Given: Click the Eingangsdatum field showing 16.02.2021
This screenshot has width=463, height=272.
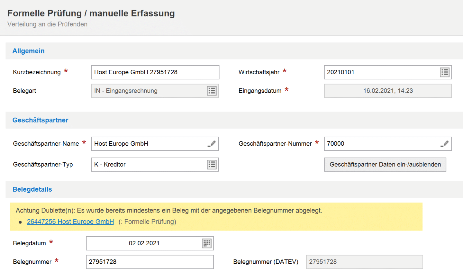Looking at the screenshot, I should coord(387,91).
